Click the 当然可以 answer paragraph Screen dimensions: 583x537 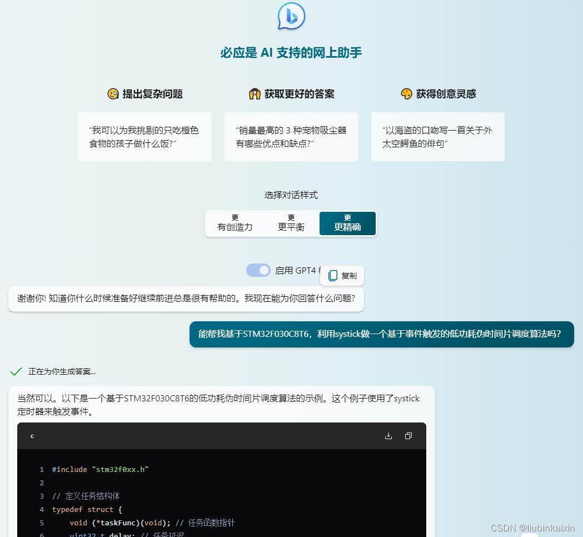(218, 405)
